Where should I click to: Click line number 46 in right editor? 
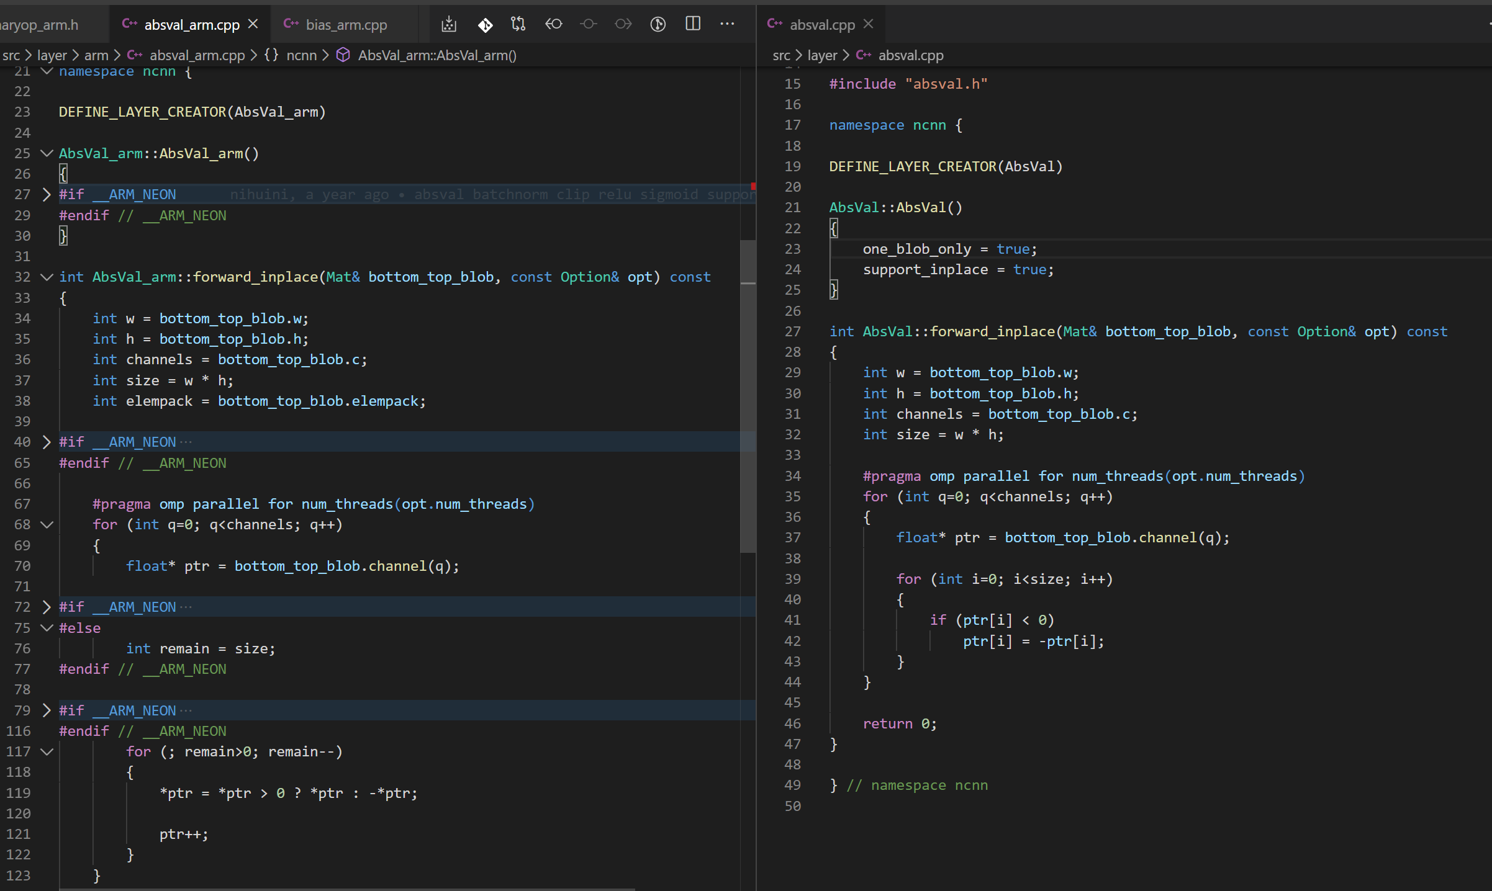click(793, 723)
